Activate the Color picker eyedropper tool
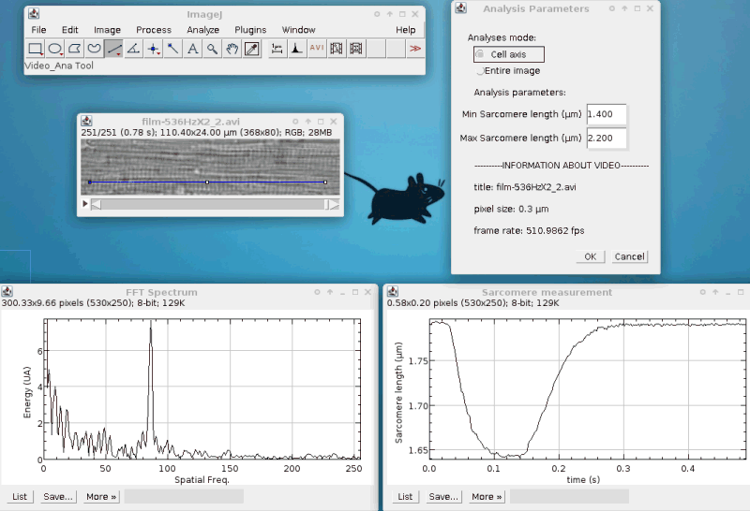The width and height of the screenshot is (750, 511). tap(251, 49)
